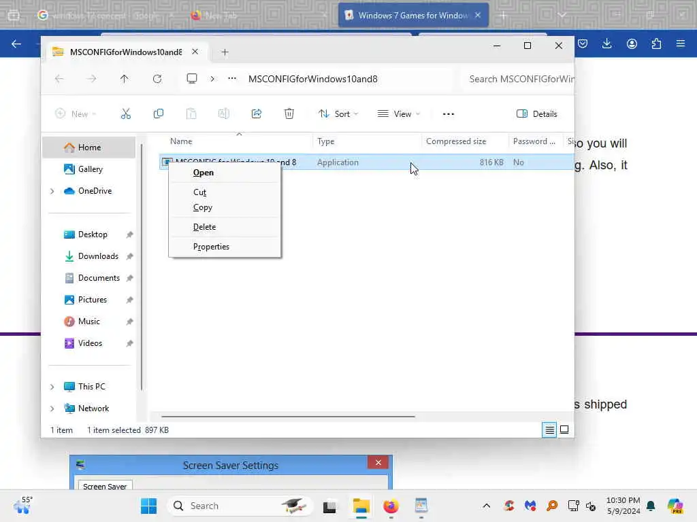Switch to details list view in the status bar
Viewport: 697px width, 522px height.
pos(549,430)
